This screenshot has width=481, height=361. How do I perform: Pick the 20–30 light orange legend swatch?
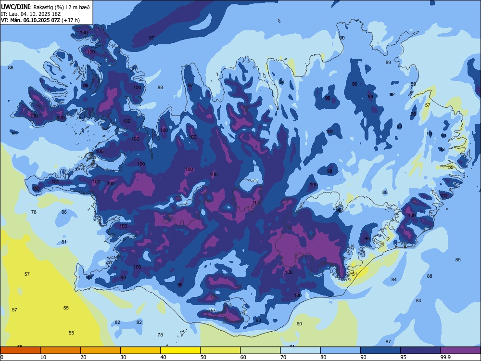pyautogui.click(x=101, y=350)
